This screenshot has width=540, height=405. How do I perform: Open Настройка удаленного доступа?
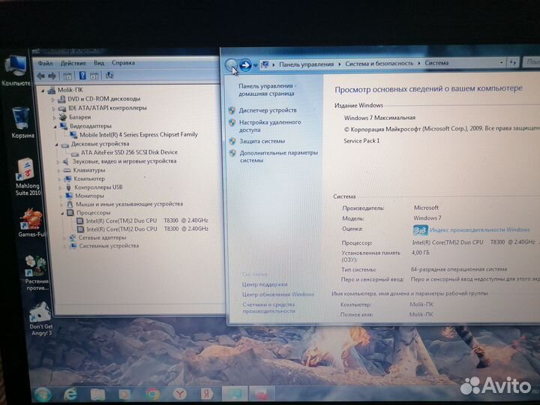click(x=270, y=126)
